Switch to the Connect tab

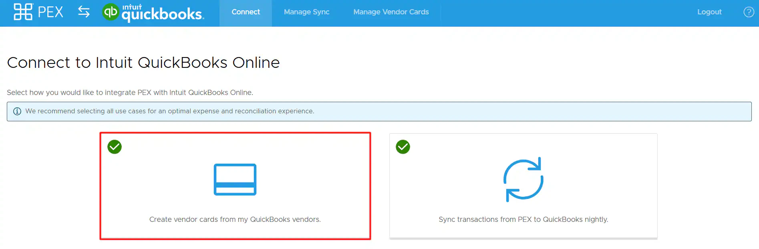coord(246,13)
